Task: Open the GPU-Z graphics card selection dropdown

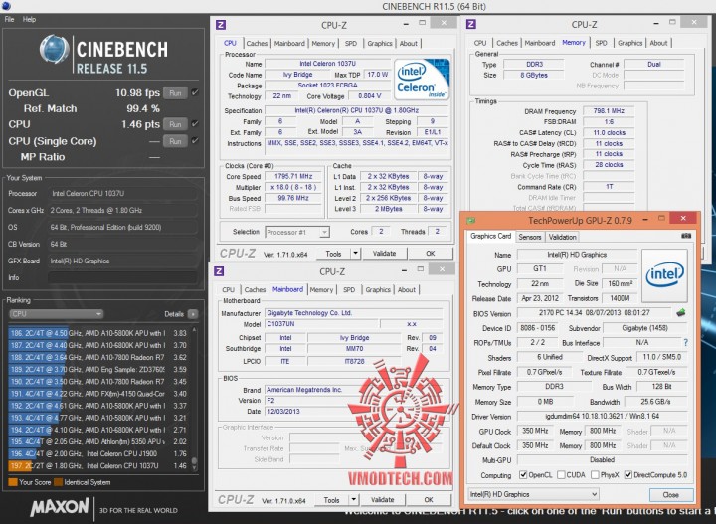Action: tap(533, 494)
